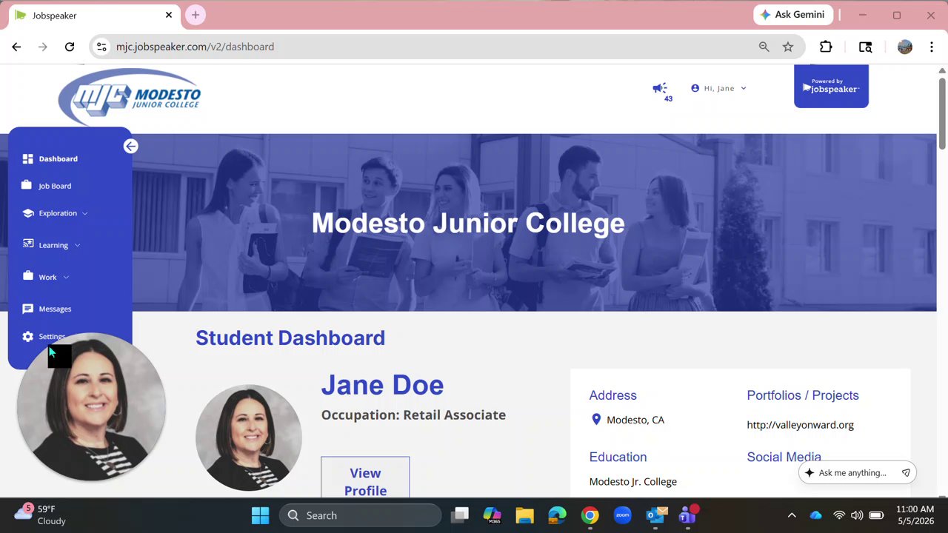The image size is (948, 533).
Task: Open the Chrome extensions puzzle icon
Action: [x=826, y=47]
